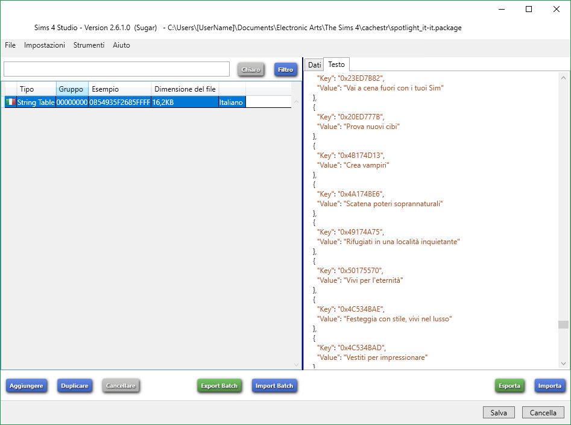Sort by the Tipo column header
Viewport: 571px width, 425px height.
(x=27, y=89)
